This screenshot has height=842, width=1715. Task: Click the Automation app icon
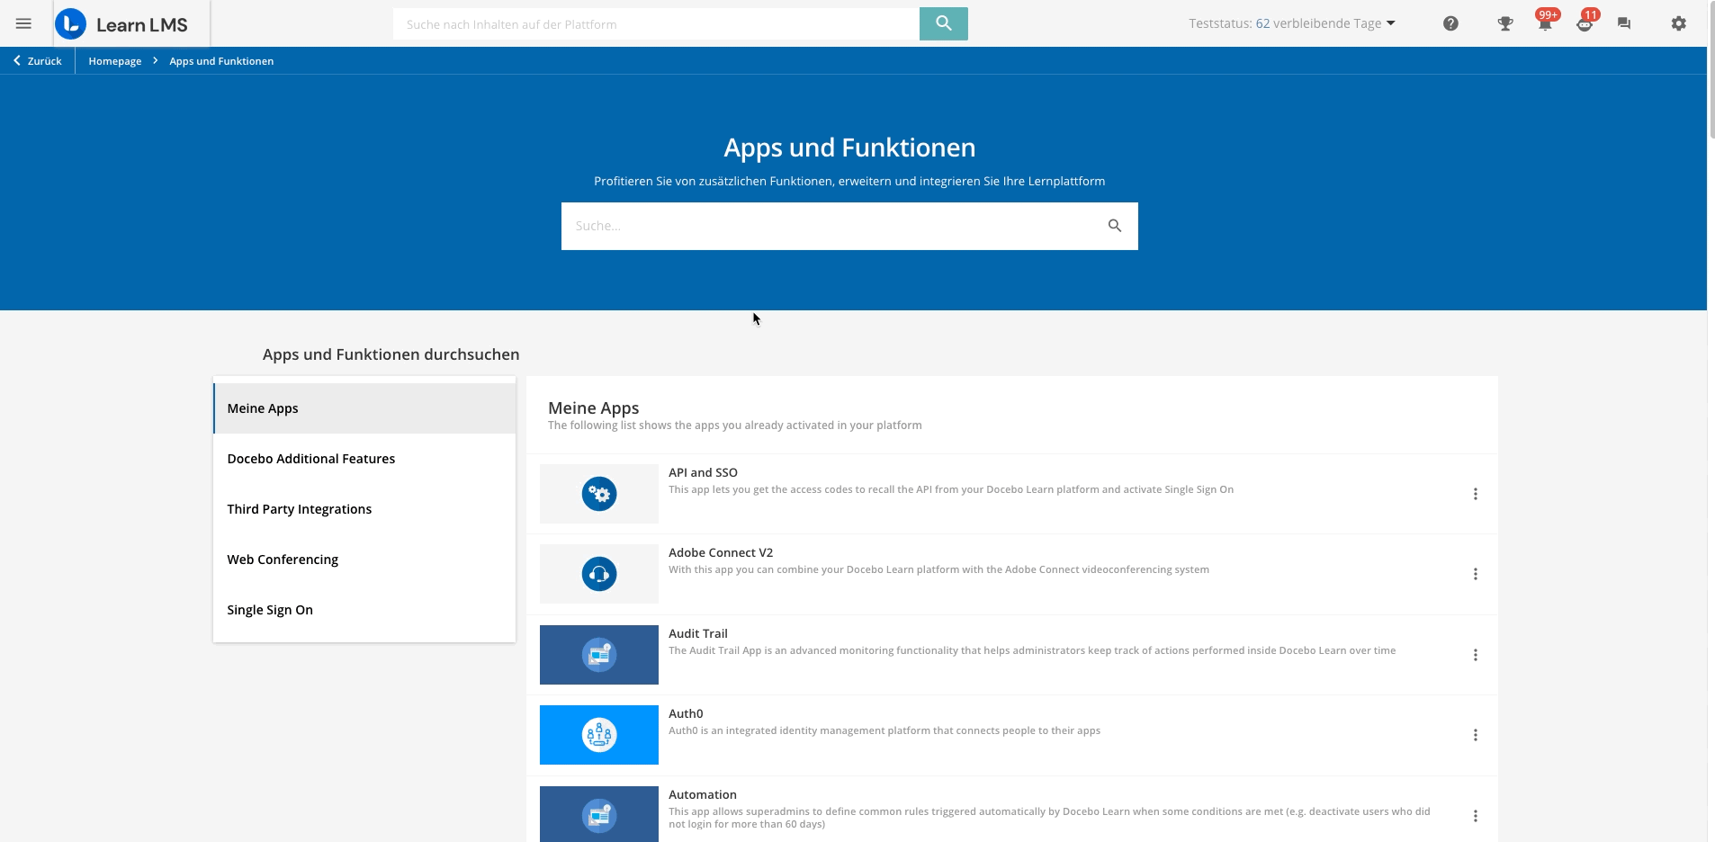(599, 814)
